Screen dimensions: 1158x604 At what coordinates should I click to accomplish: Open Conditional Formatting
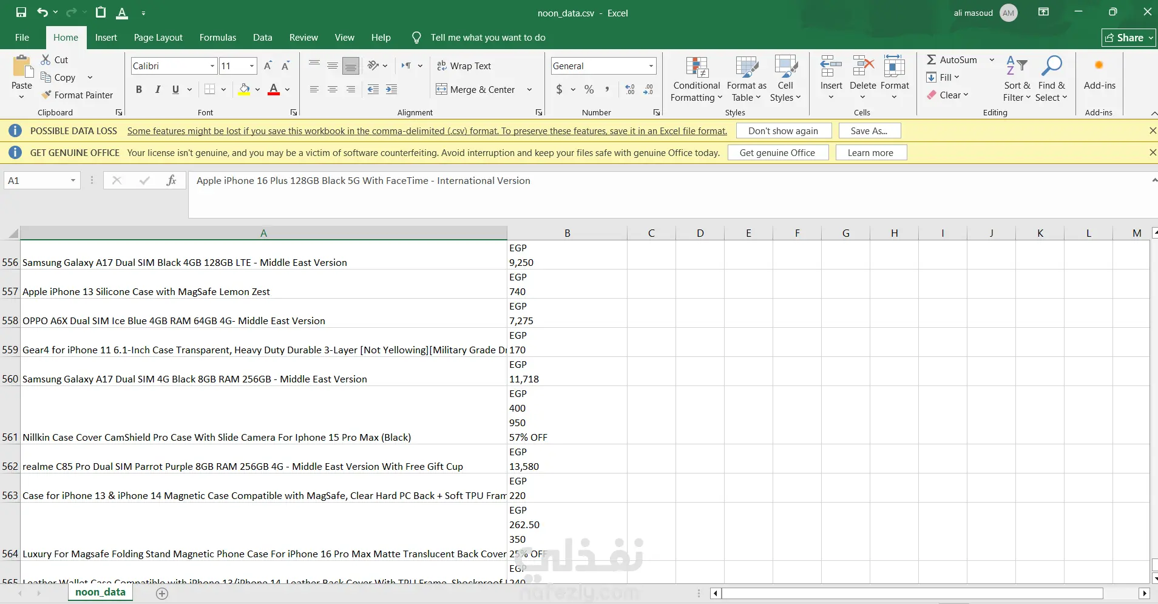coord(697,79)
